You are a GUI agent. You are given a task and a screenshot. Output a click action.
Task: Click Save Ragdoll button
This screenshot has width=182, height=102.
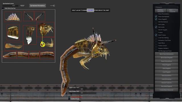[167, 68]
